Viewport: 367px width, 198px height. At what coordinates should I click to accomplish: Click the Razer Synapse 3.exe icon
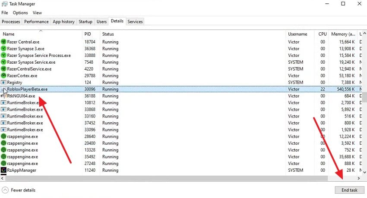tap(3, 49)
